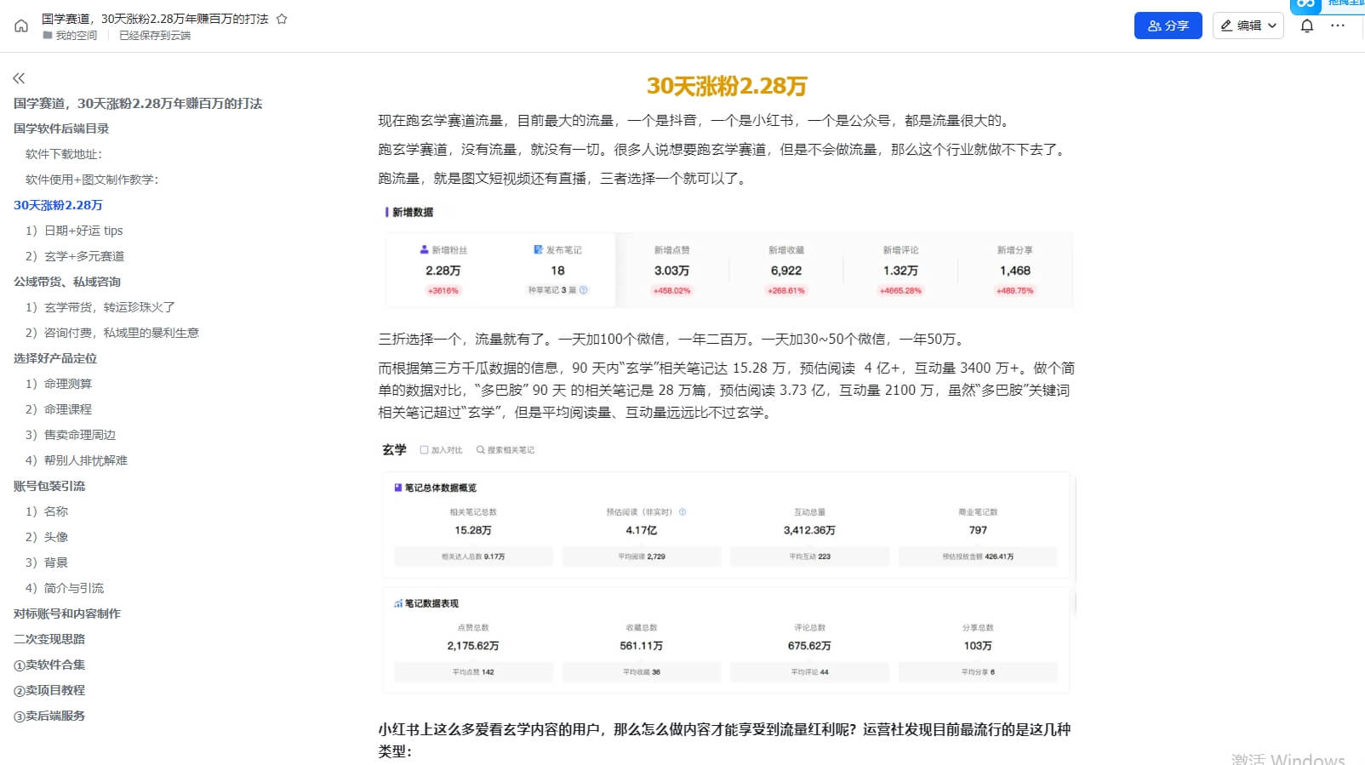Click the 发布笔记 18 stat
The height and width of the screenshot is (765, 1365).
[x=557, y=271]
